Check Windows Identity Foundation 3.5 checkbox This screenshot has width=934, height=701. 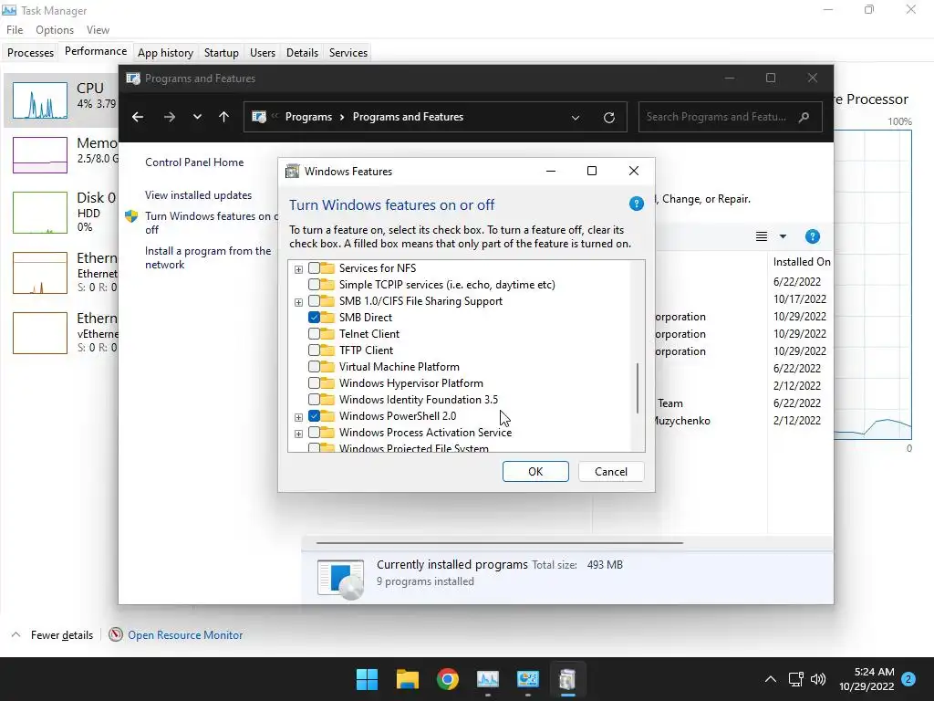pos(314,400)
